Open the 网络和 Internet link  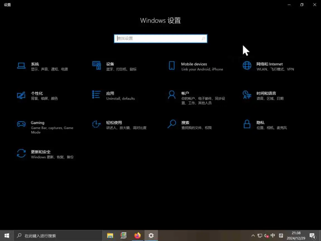pos(269,64)
